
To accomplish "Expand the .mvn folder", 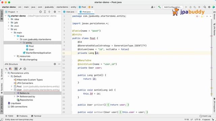I will point(8,26).
